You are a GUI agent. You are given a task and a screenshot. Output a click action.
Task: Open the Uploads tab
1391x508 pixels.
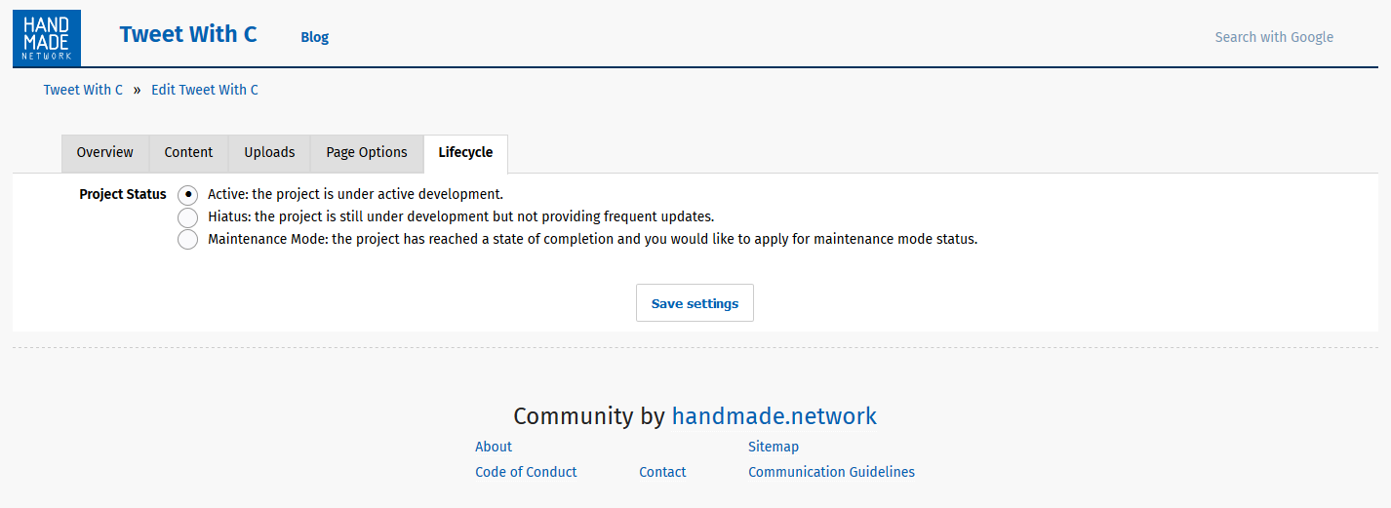269,153
